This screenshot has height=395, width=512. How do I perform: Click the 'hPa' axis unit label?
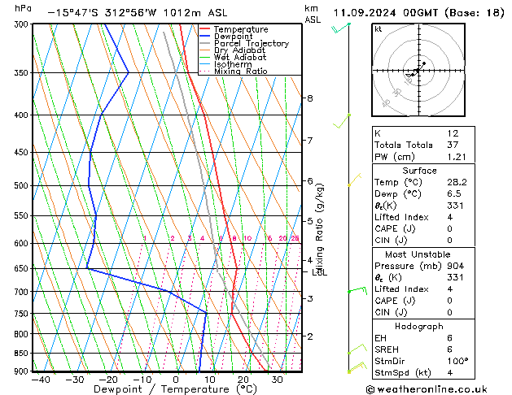point(23,8)
